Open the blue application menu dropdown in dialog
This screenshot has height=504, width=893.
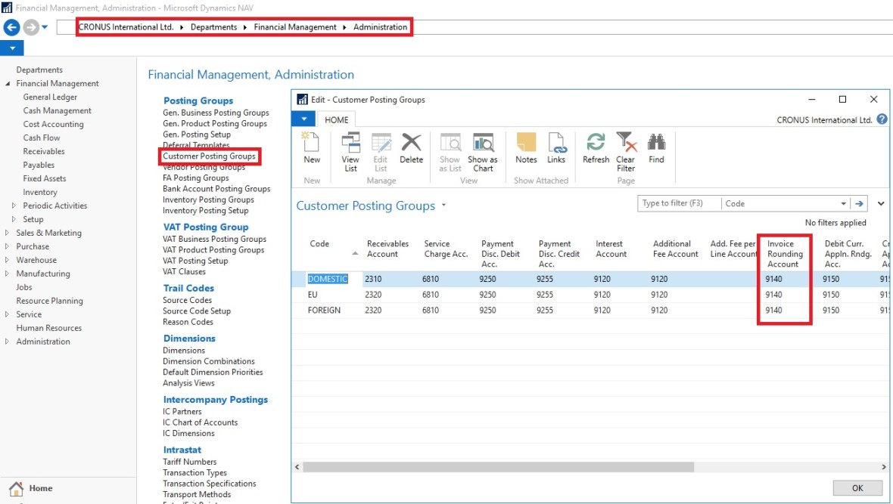click(x=303, y=119)
